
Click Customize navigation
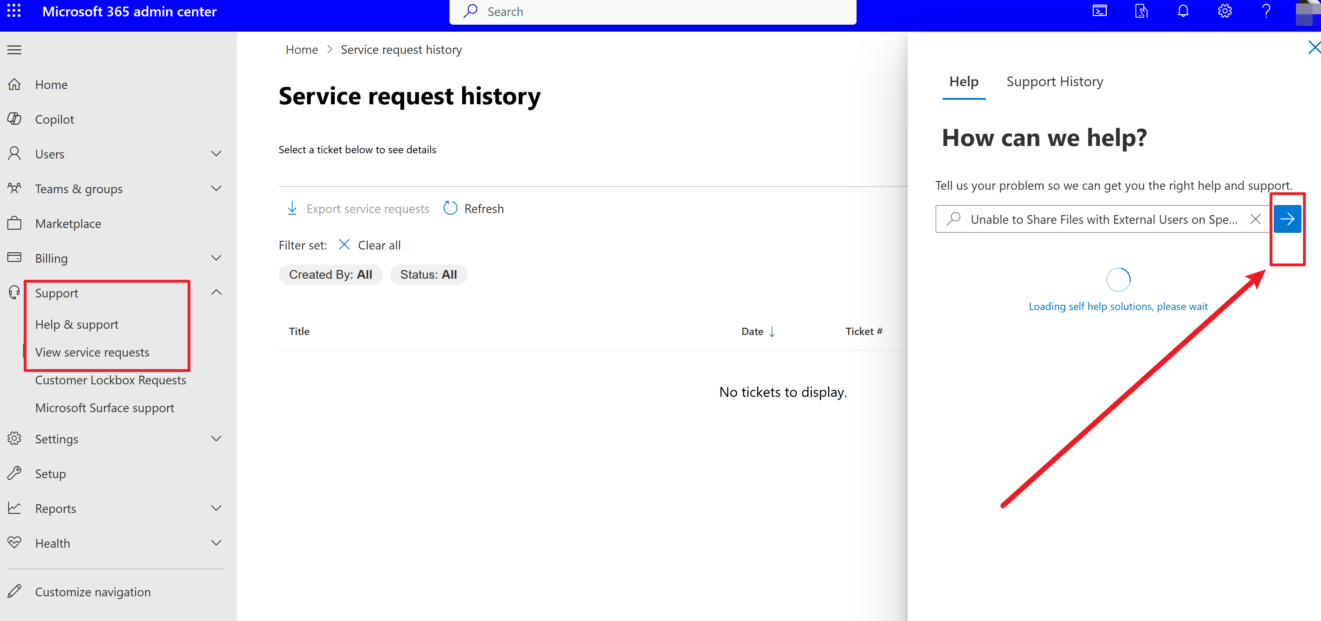point(93,592)
